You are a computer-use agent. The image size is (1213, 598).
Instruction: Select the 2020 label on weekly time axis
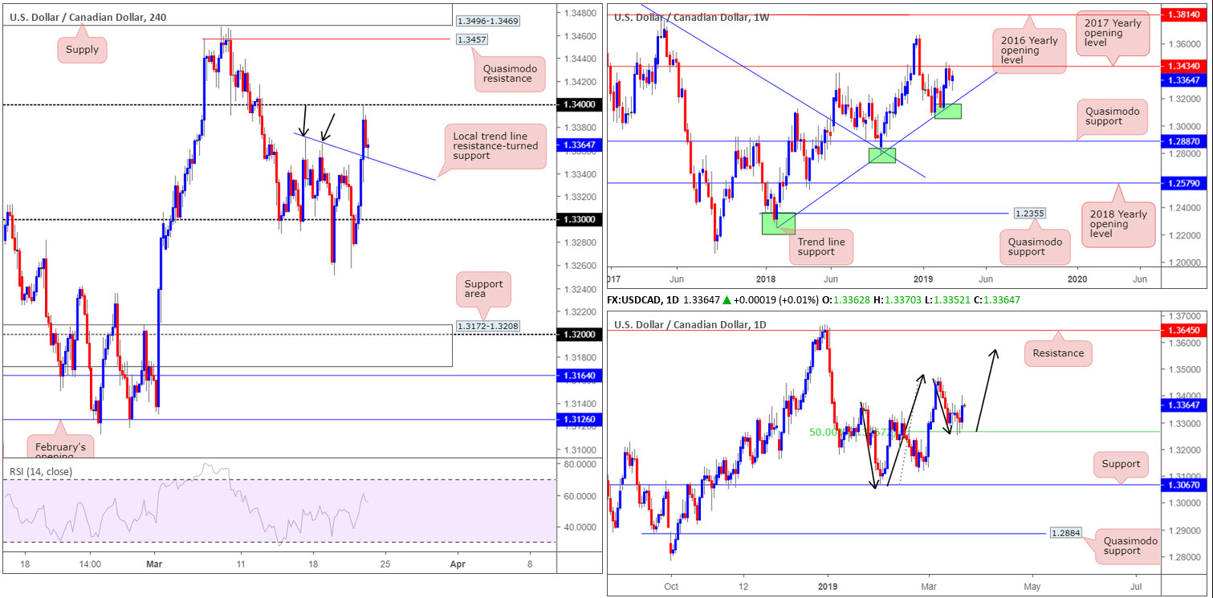pos(1078,279)
